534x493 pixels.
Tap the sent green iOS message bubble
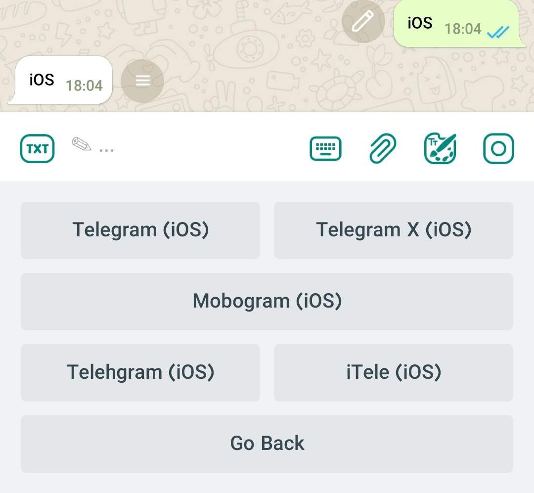(457, 23)
